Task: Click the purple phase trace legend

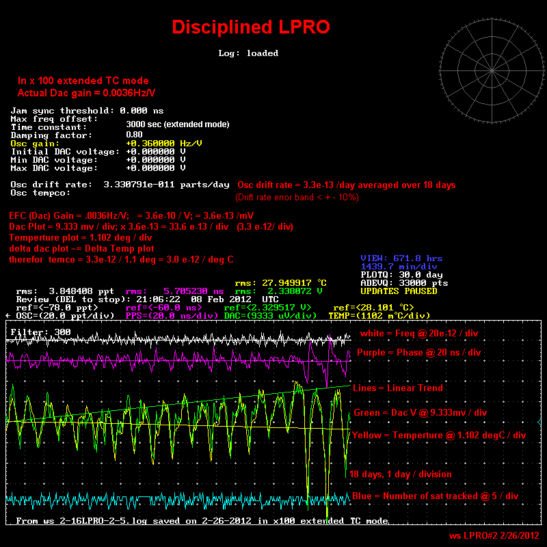Action: (418, 353)
